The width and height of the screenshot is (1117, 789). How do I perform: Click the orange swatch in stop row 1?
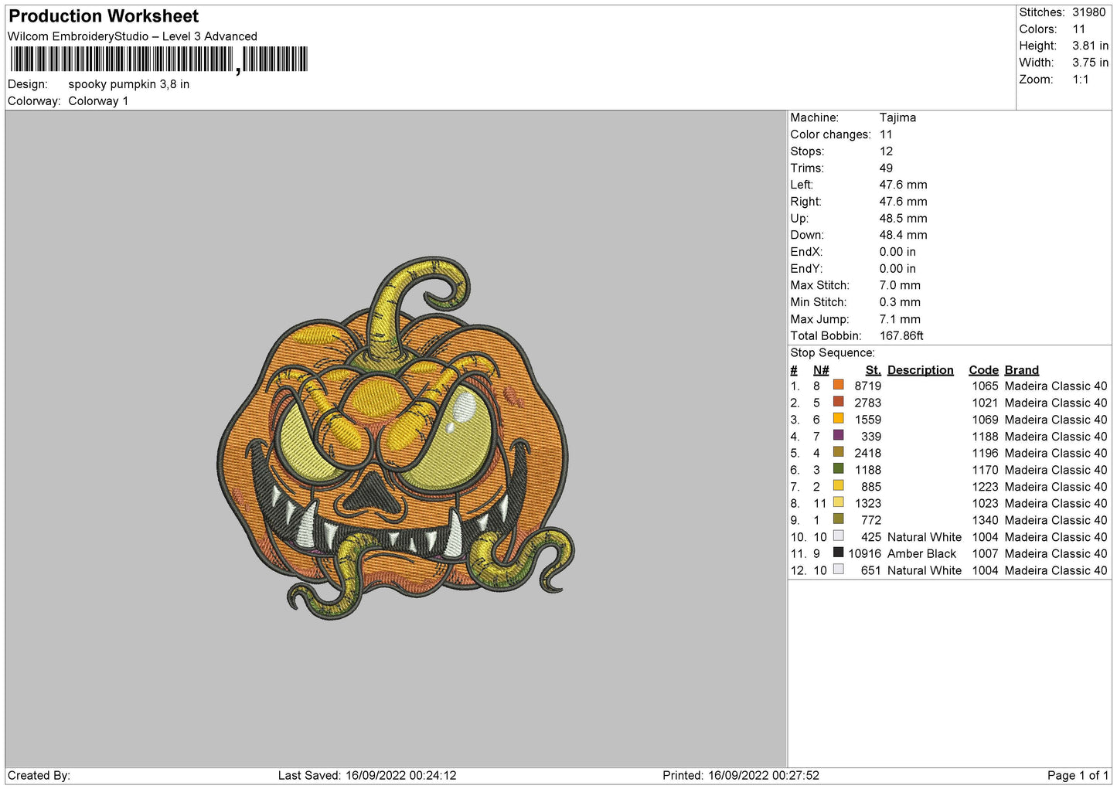click(838, 385)
